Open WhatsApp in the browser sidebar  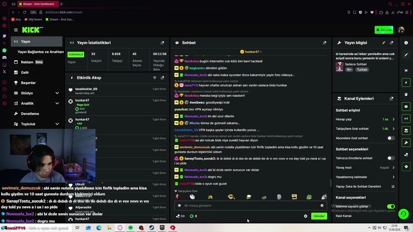(4, 51)
